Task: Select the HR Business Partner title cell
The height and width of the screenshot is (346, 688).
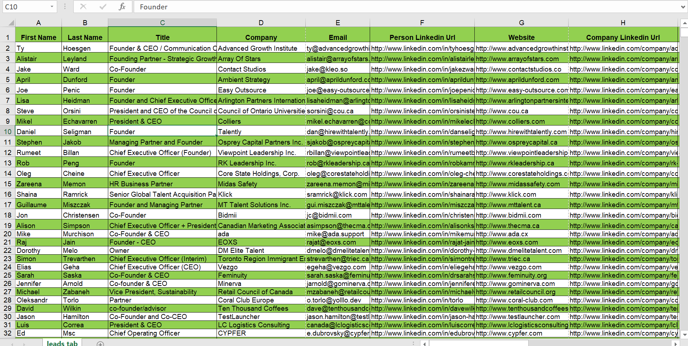Action: [163, 184]
